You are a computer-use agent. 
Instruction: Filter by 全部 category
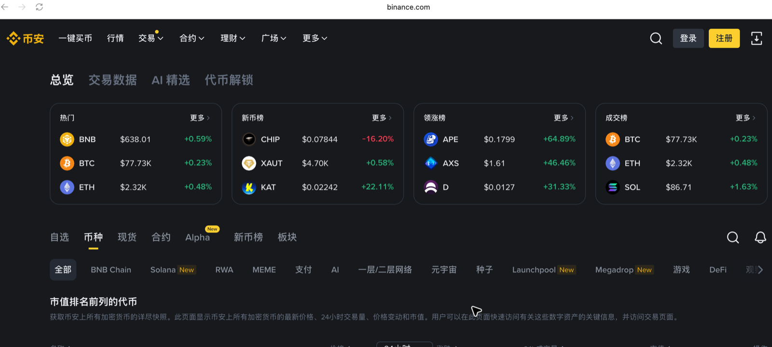click(63, 270)
